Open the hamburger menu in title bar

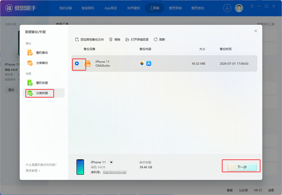point(252,6)
